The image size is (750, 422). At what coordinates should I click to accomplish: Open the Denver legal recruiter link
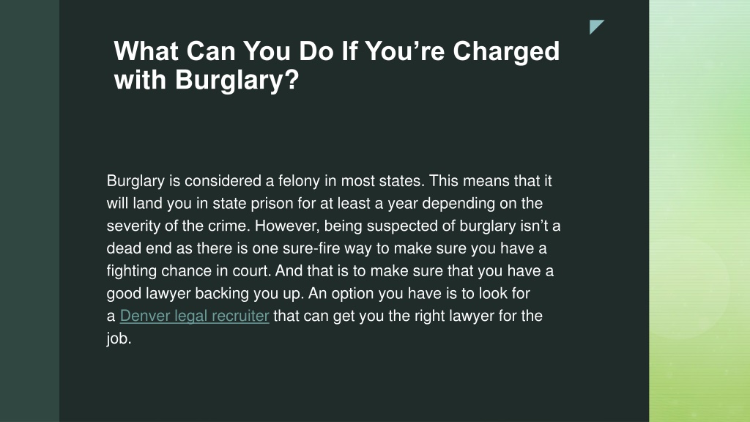(194, 316)
